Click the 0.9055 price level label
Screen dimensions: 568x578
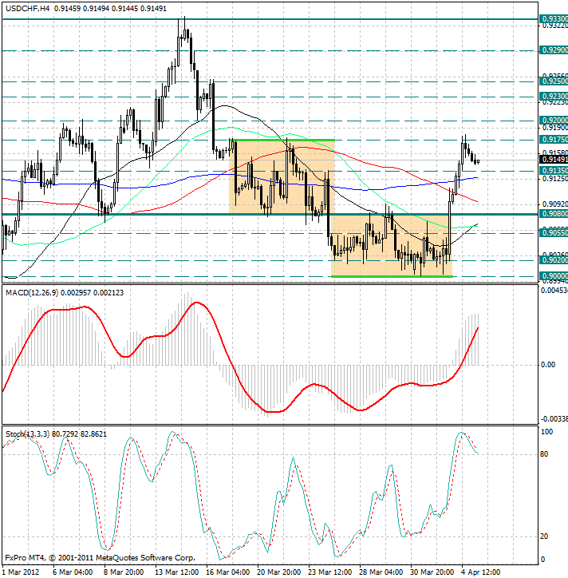coord(554,233)
